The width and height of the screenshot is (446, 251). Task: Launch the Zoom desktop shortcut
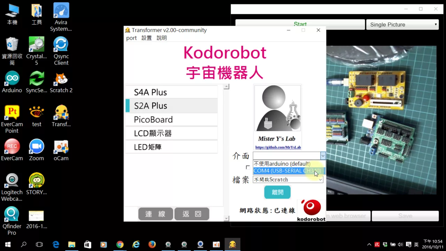click(37, 150)
